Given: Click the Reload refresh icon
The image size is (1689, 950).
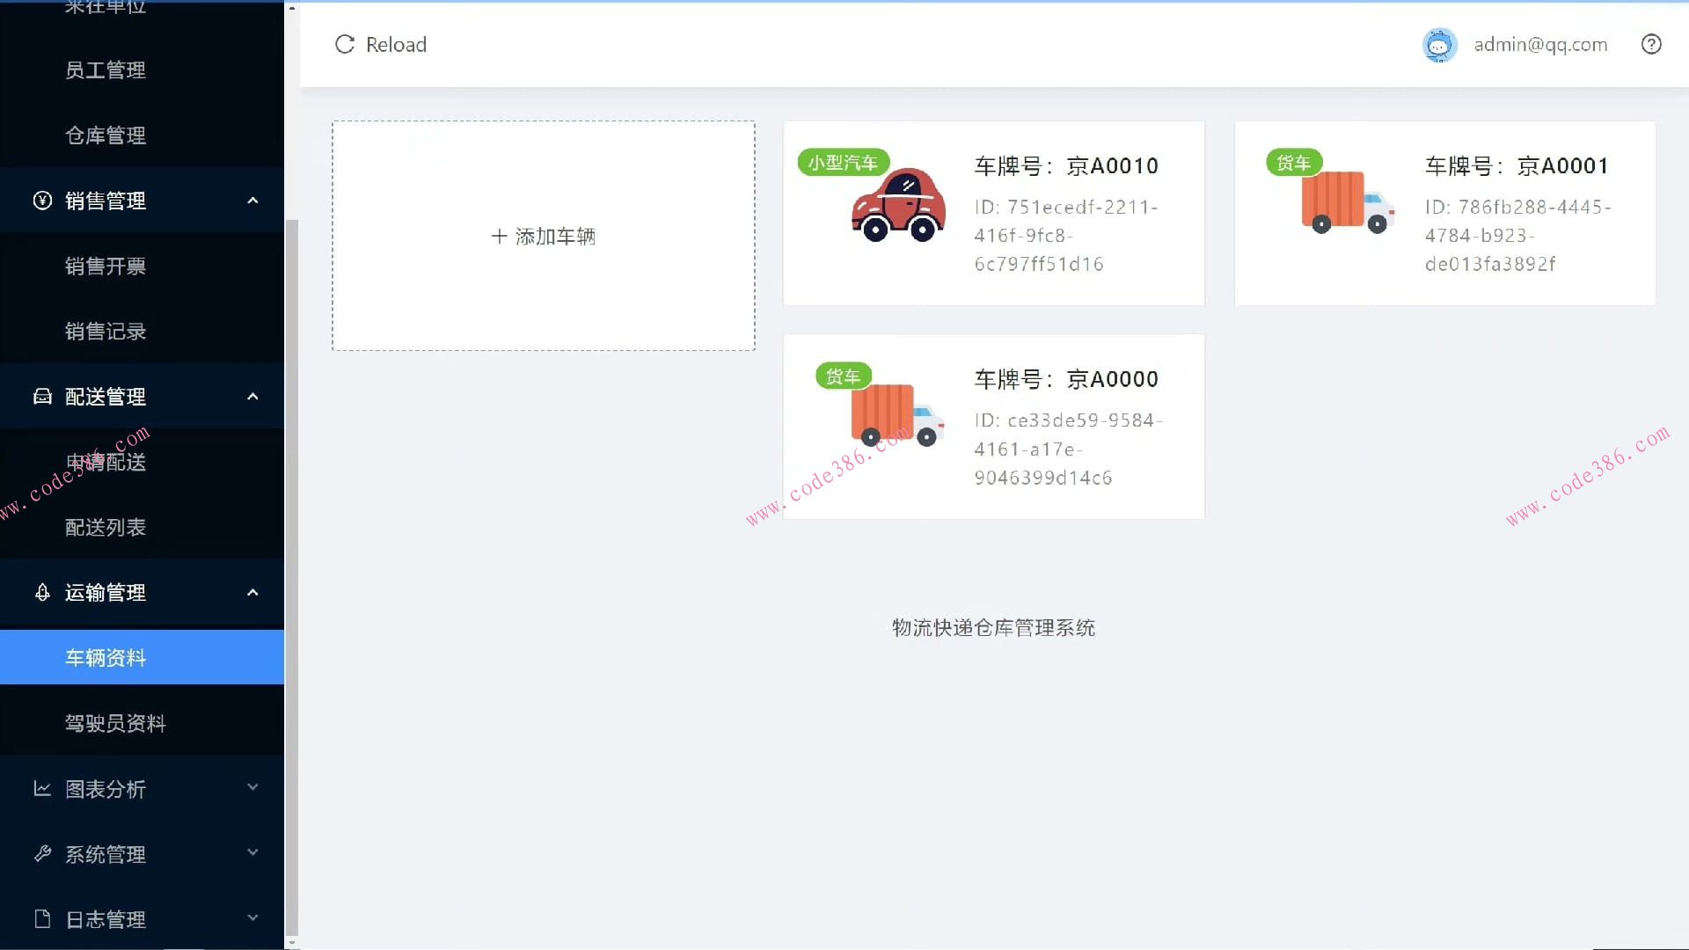Looking at the screenshot, I should [344, 44].
